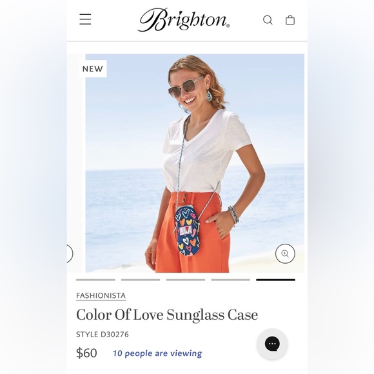Click the STYLE D30276 text
This screenshot has height=374, width=374.
[103, 335]
